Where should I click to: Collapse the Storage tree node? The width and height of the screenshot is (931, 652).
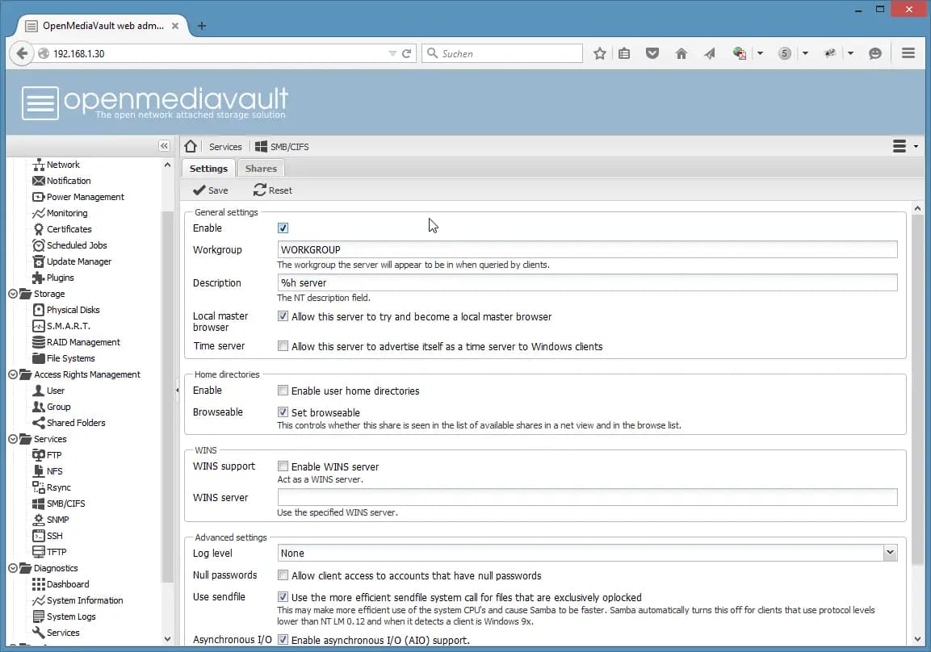click(x=12, y=294)
